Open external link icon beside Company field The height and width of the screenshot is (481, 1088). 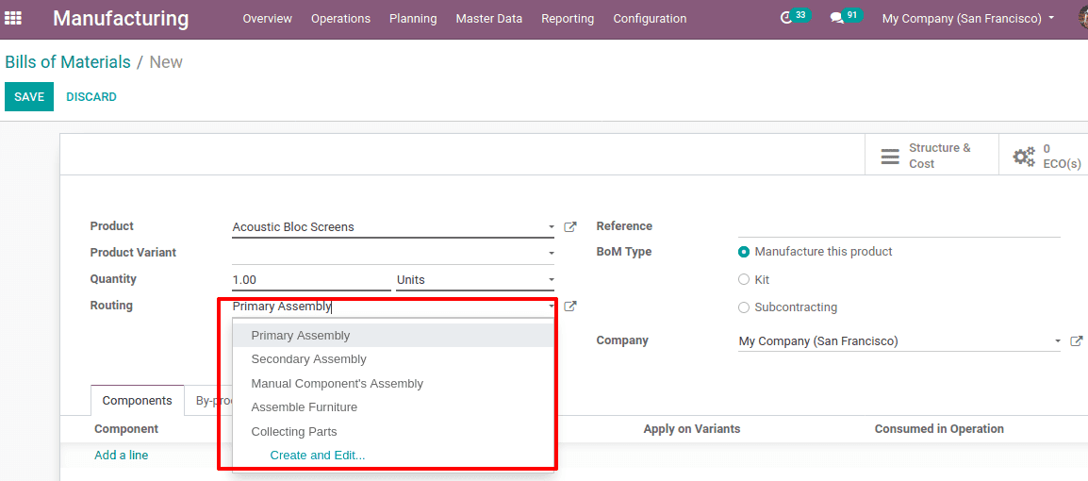point(1076,340)
